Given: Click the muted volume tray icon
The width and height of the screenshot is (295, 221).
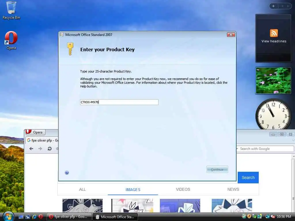Looking at the screenshot, I should [x=273, y=216].
